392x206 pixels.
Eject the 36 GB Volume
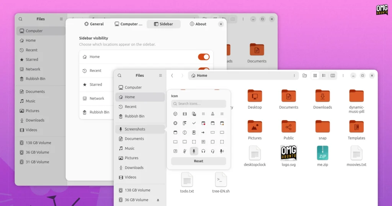point(158,200)
